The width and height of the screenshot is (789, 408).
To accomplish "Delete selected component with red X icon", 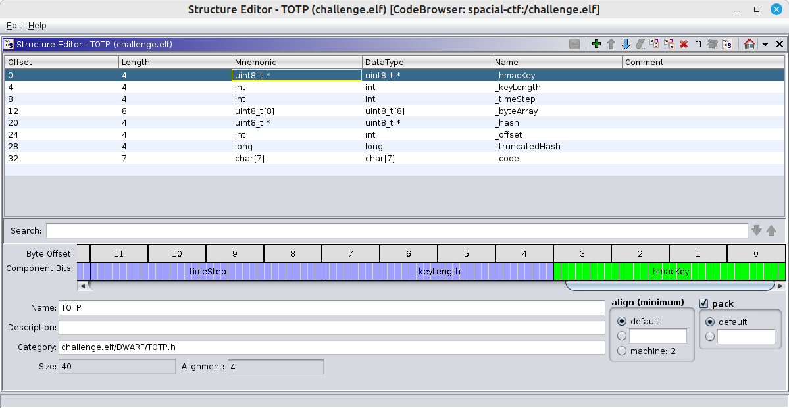I will 684,44.
